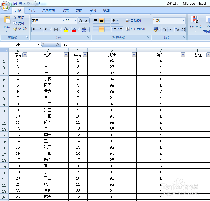Image resolution: width=210 pixels, height=201 pixels.
Task: Switch to the 公式 ribbon tab
Action: 65,10
